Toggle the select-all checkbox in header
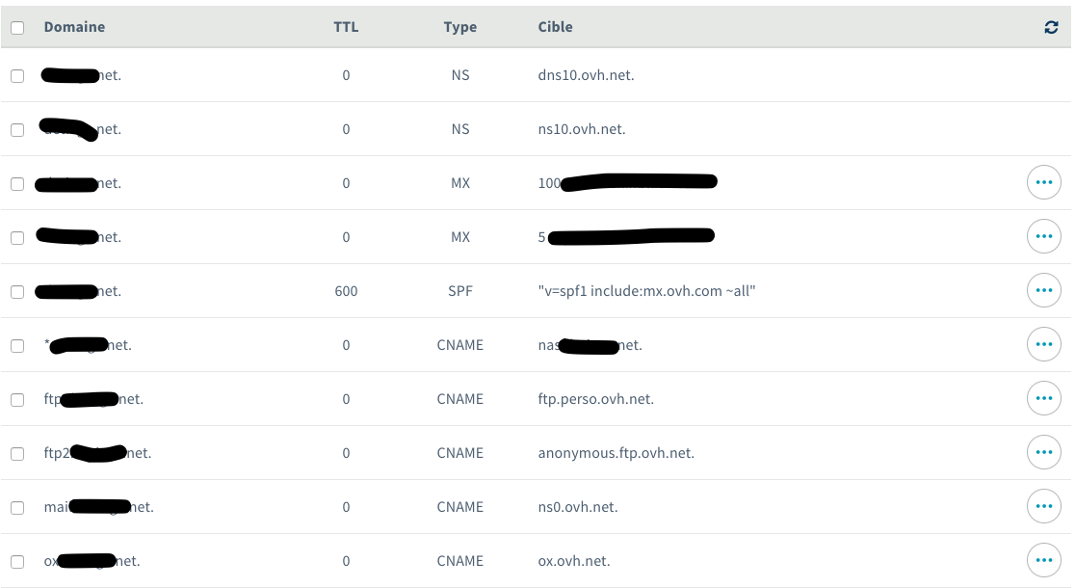 point(17,28)
